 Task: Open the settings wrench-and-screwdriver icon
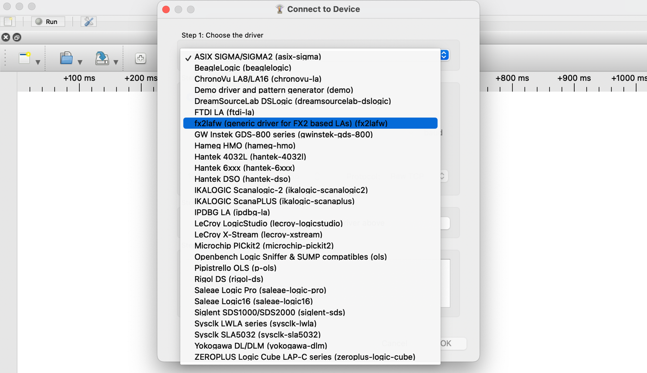click(x=88, y=21)
